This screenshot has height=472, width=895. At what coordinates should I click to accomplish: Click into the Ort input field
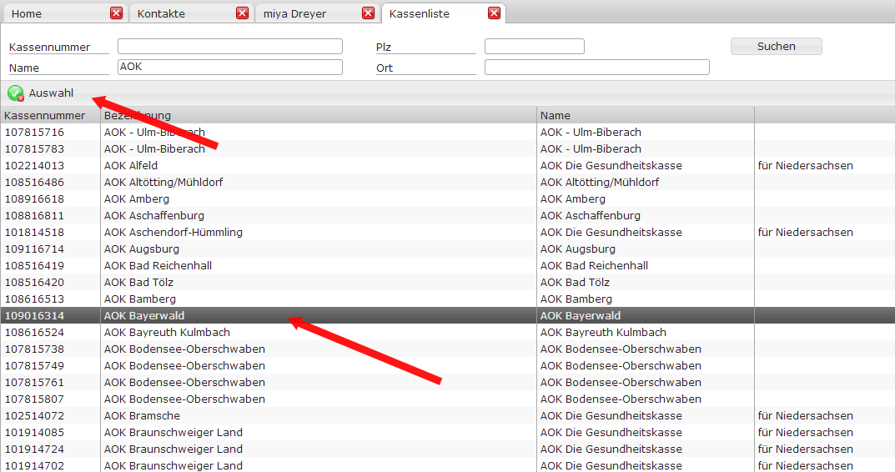click(597, 67)
